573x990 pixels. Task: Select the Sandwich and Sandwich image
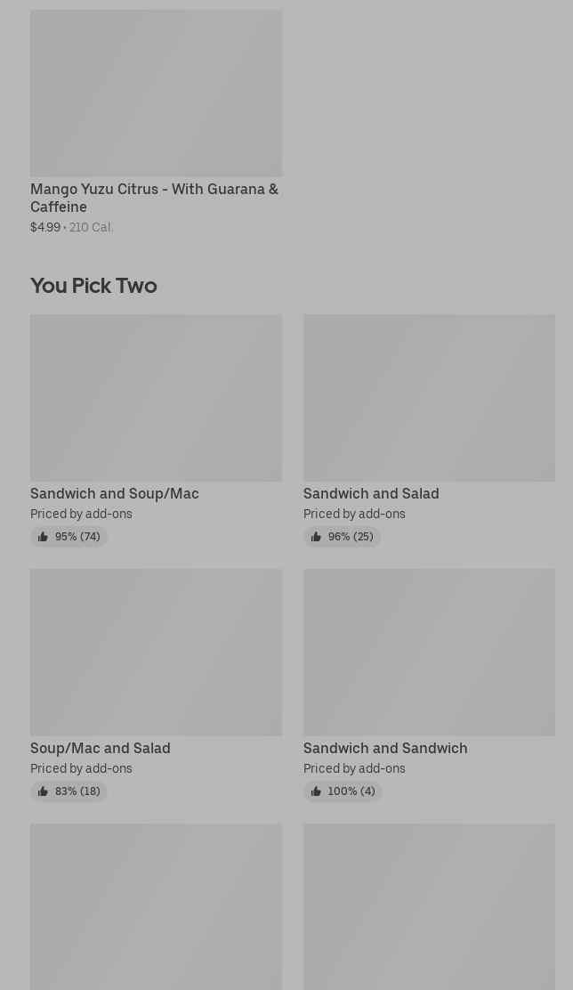tap(429, 652)
